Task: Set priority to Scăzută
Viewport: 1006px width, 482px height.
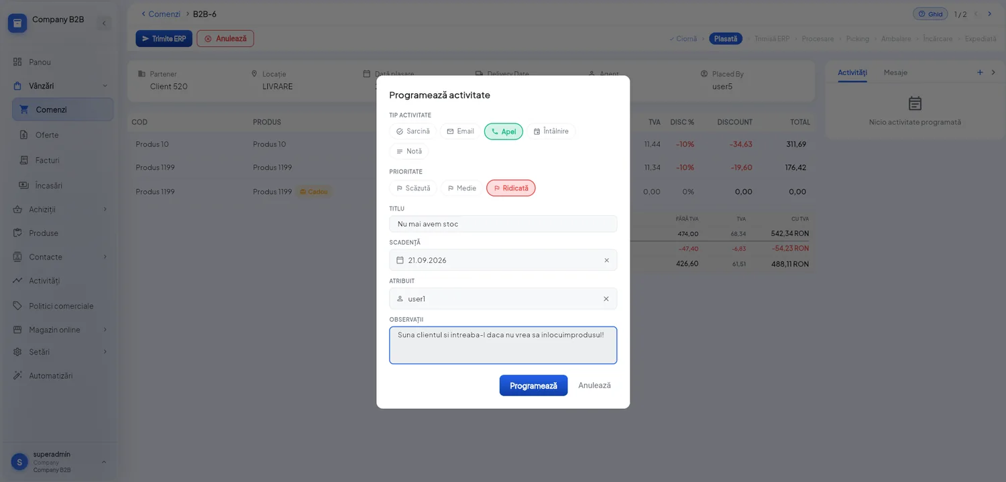Action: 413,188
